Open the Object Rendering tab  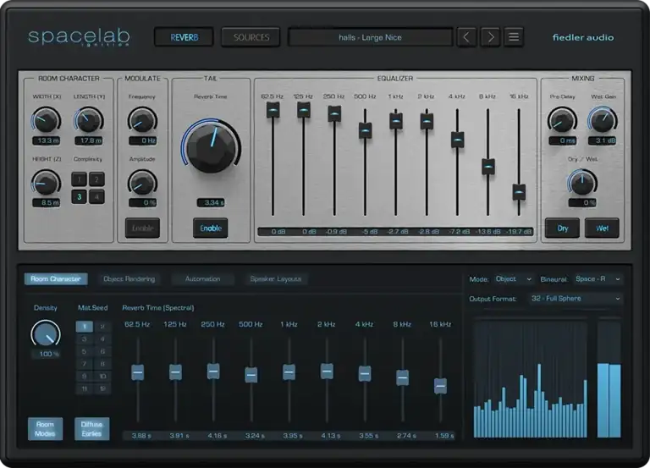point(129,279)
